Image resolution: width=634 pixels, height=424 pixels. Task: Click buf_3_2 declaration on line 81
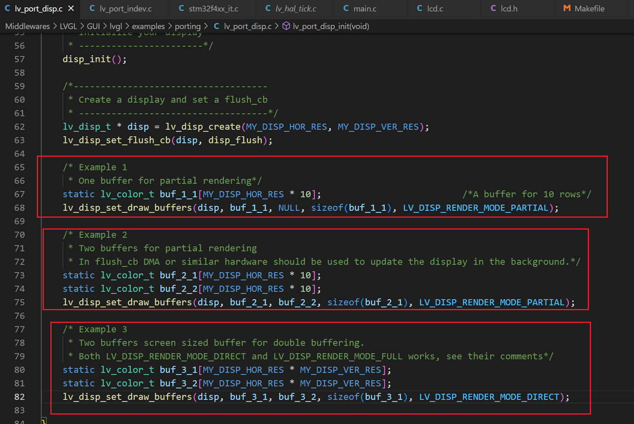tap(178, 383)
